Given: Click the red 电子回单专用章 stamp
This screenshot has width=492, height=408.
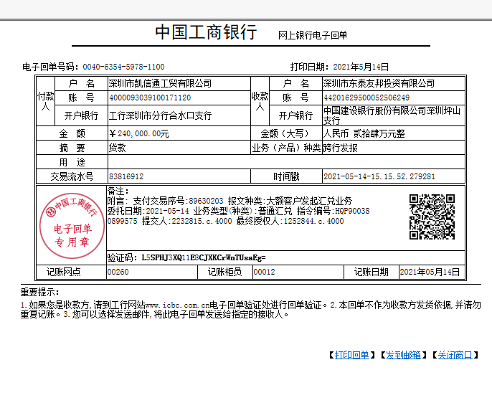Looking at the screenshot, I should pos(72,225).
